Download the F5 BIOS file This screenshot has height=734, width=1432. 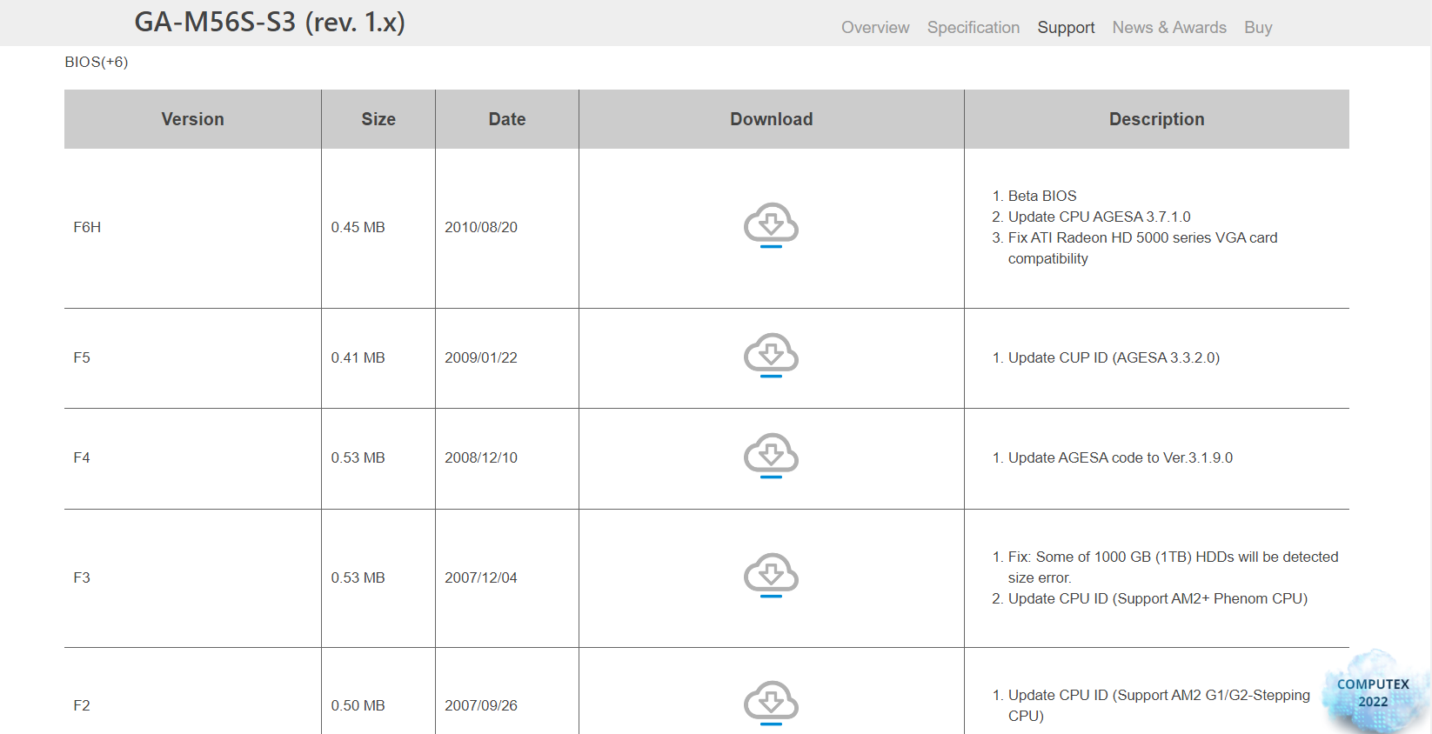(771, 355)
